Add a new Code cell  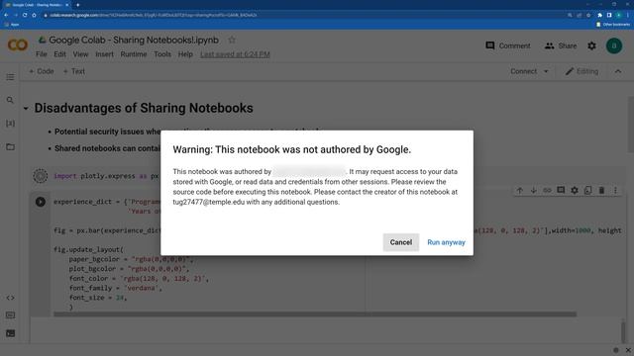click(x=42, y=71)
